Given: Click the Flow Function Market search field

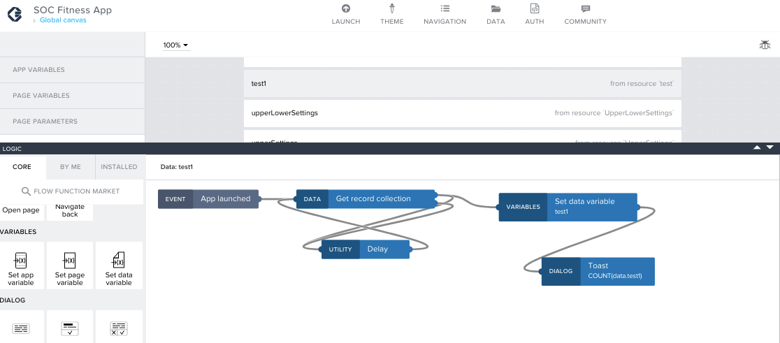Looking at the screenshot, I should click(x=71, y=191).
